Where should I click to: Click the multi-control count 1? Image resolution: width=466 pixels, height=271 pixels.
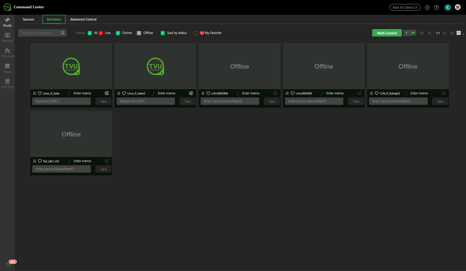coord(406,33)
